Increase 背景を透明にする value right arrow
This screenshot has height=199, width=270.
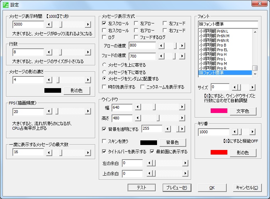pos(182,129)
